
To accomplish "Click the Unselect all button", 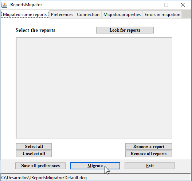I will pos(34,154).
